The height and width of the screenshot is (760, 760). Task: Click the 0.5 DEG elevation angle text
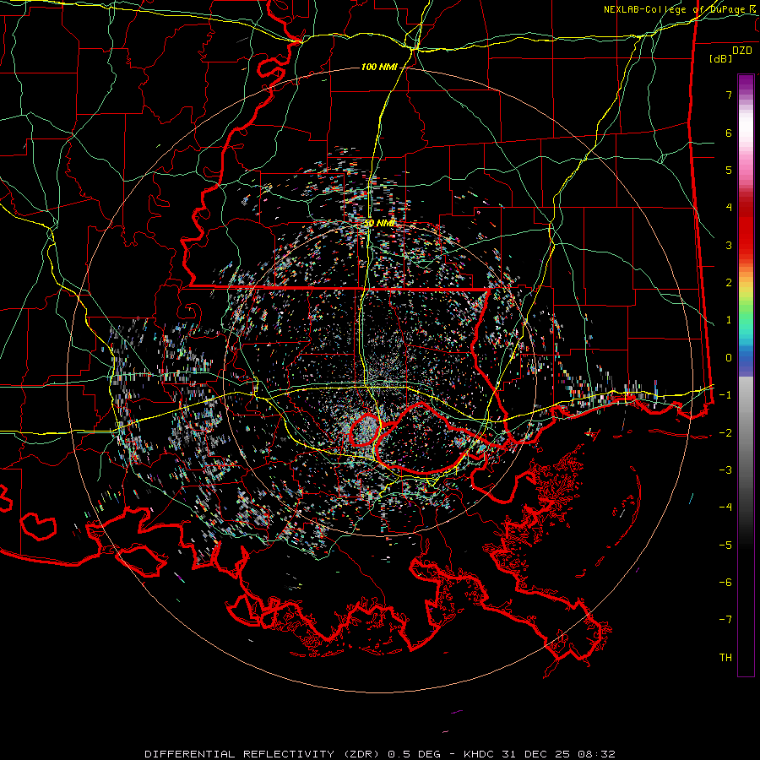[x=414, y=754]
